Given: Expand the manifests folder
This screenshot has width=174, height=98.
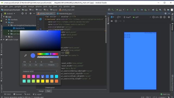Looking at the screenshot, I should coord(6,20).
